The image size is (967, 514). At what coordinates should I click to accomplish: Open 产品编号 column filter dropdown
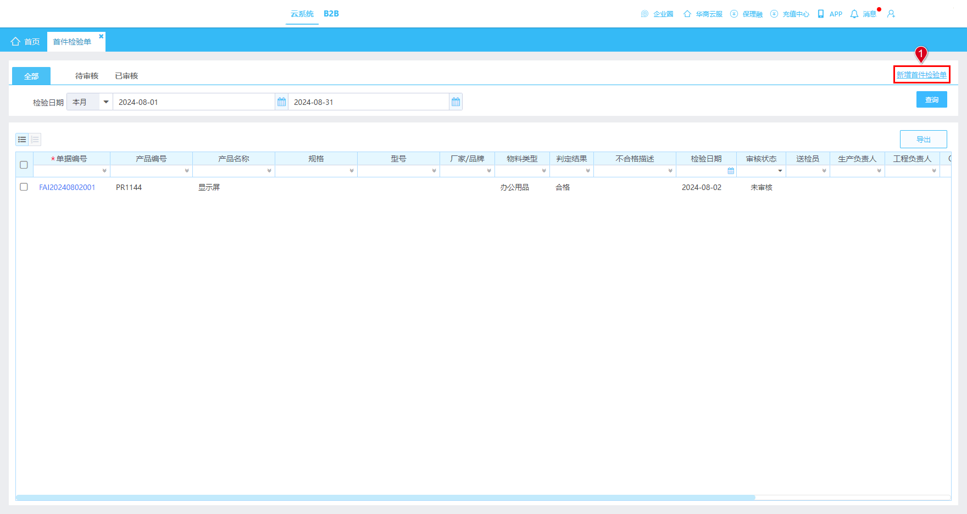187,171
